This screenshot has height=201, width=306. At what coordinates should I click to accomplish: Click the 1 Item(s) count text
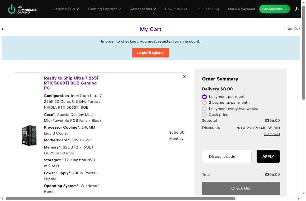(x=292, y=29)
